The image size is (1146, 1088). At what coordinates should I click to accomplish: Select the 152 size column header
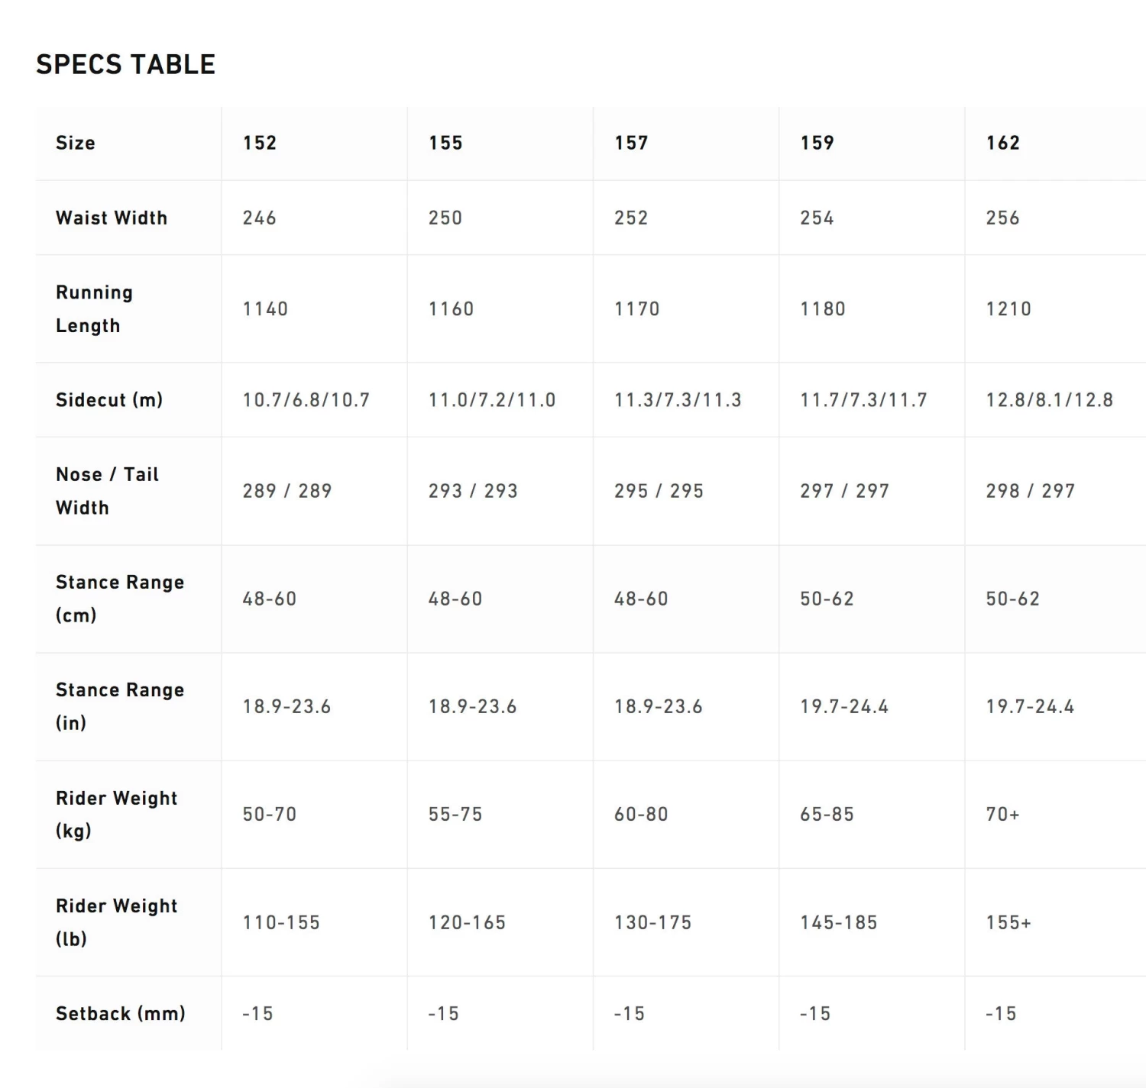click(x=260, y=143)
